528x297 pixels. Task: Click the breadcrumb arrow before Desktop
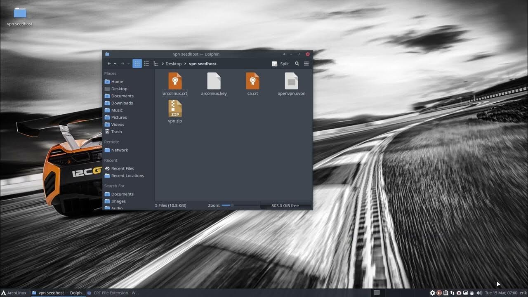click(x=163, y=64)
